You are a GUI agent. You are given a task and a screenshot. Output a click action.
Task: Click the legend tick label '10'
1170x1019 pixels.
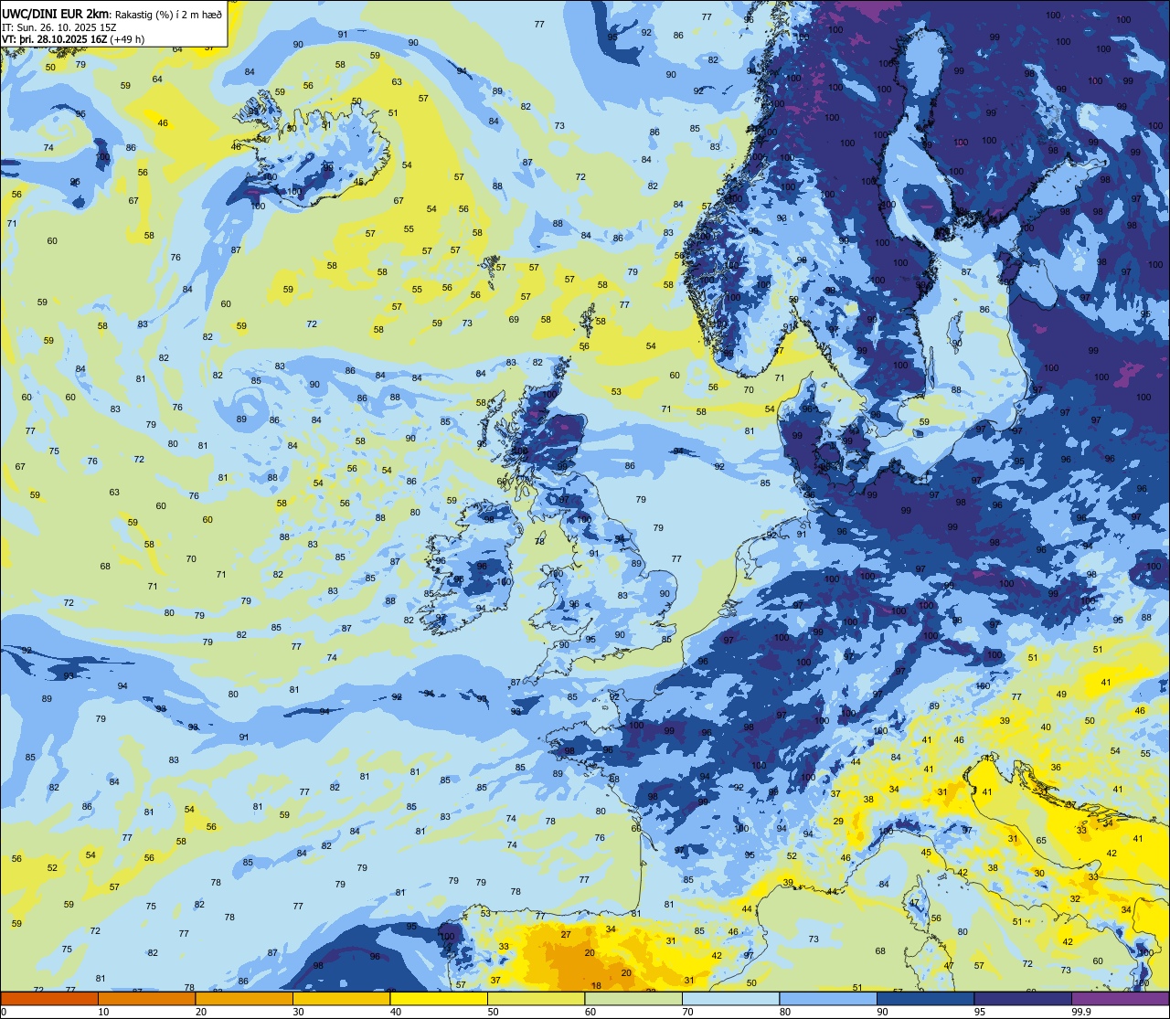click(103, 1012)
